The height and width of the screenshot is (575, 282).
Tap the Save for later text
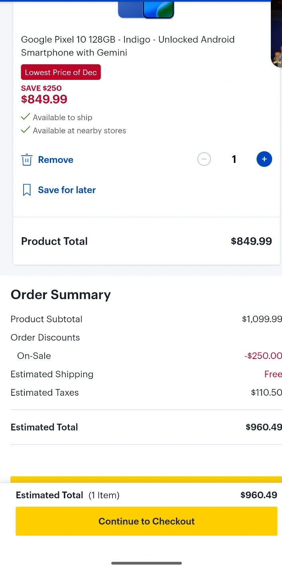pos(67,190)
